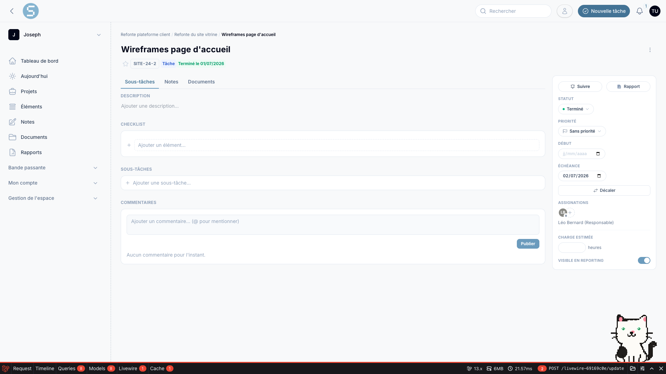
Task: Open the Terminé status dropdown
Action: point(576,109)
